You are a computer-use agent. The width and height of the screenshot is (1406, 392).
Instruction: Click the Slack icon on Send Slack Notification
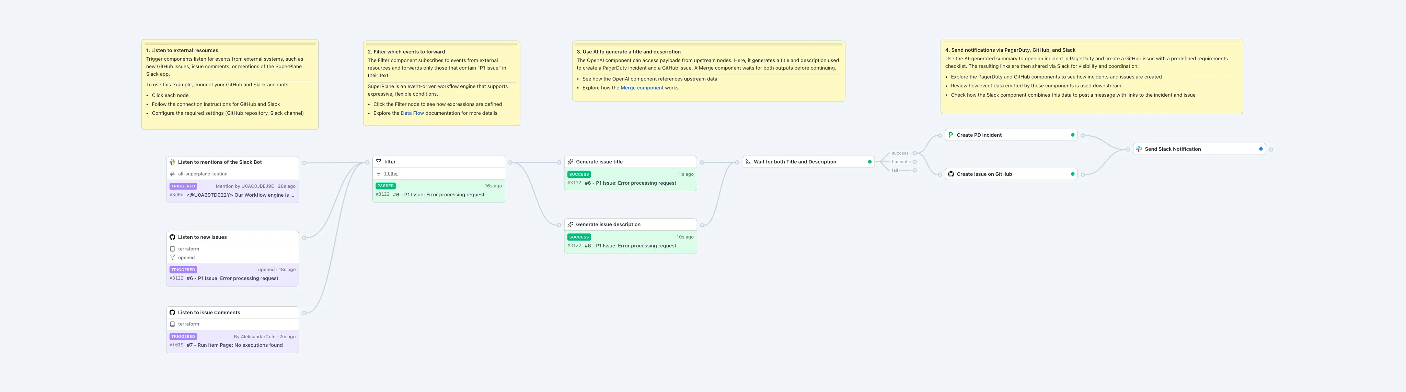click(1139, 148)
